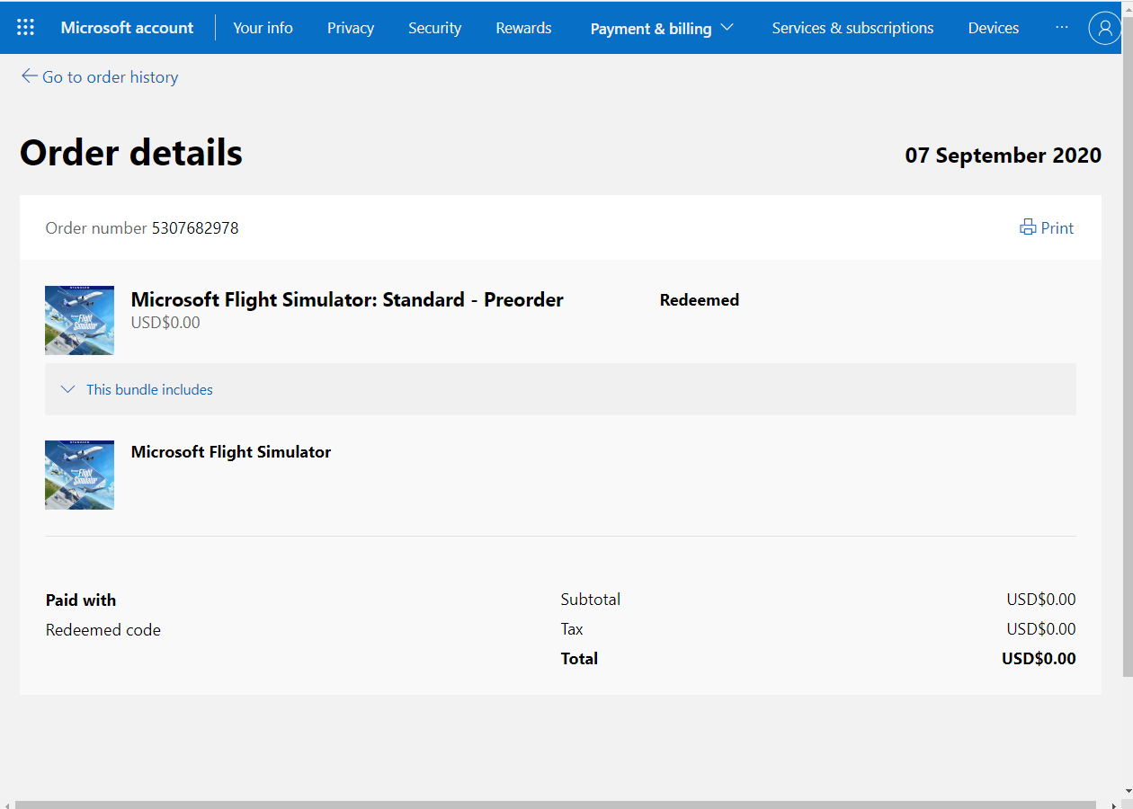Image resolution: width=1133 pixels, height=809 pixels.
Task: Open the Your info tab
Action: (263, 28)
